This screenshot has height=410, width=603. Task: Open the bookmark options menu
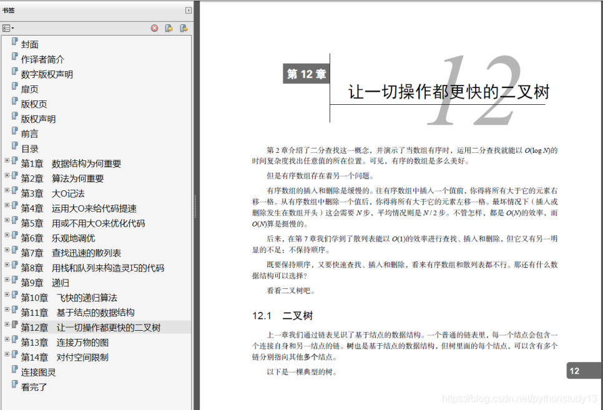coord(8,27)
